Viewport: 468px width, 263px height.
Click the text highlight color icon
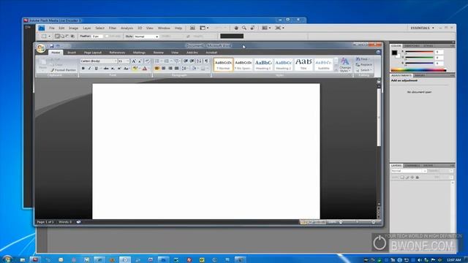(135, 69)
